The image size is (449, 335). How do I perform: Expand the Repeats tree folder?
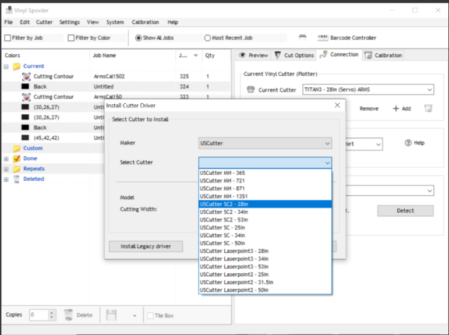[6, 169]
